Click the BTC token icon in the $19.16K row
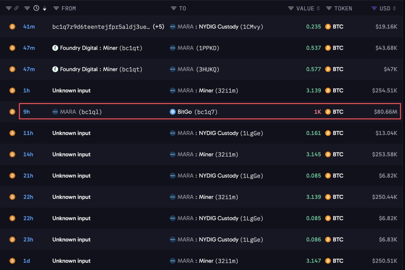The height and width of the screenshot is (270, 405). 328,27
